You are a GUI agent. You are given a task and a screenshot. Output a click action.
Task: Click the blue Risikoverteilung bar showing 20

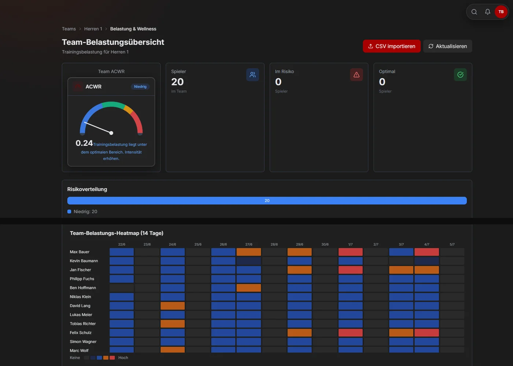(267, 201)
